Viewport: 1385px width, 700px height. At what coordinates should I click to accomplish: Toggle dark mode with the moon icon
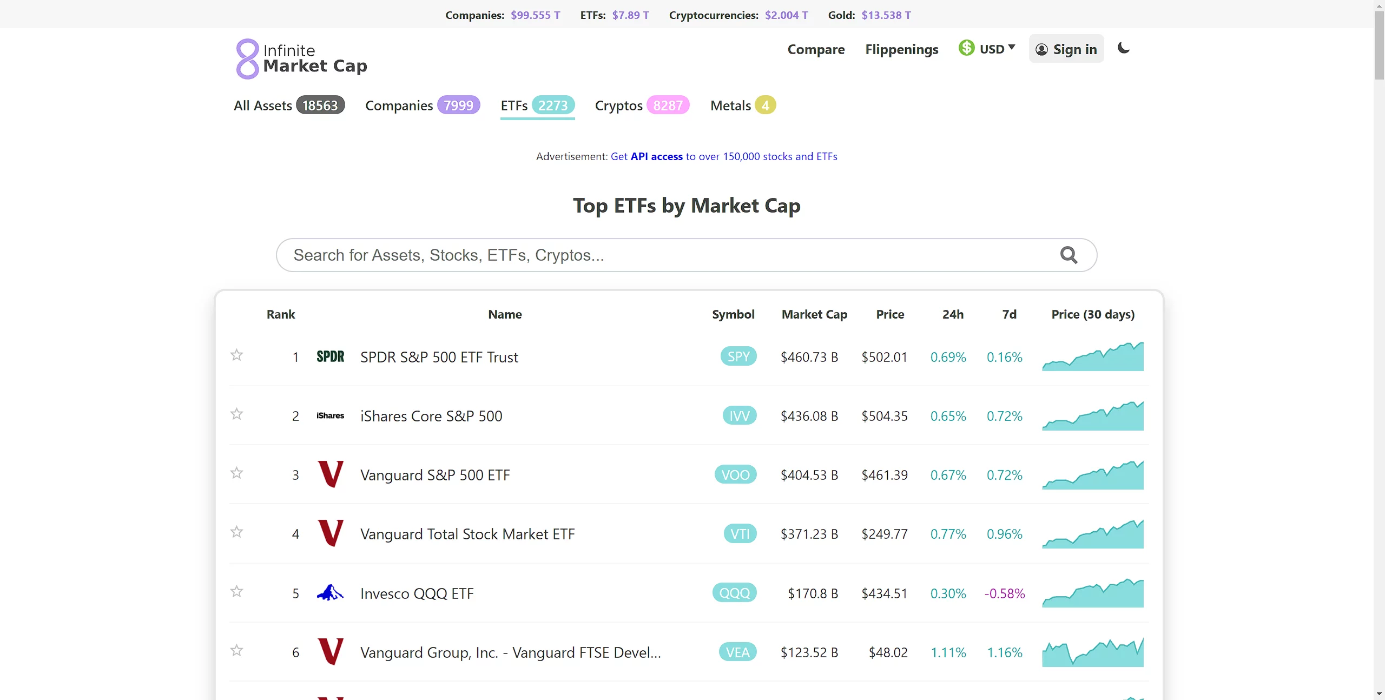coord(1124,49)
